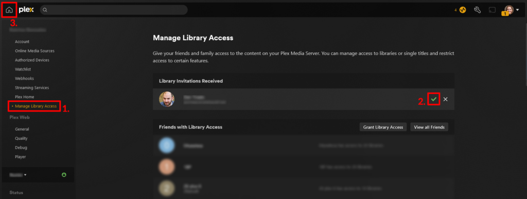Image resolution: width=527 pixels, height=199 pixels.
Task: Click the cast to device icon
Action: 492,10
